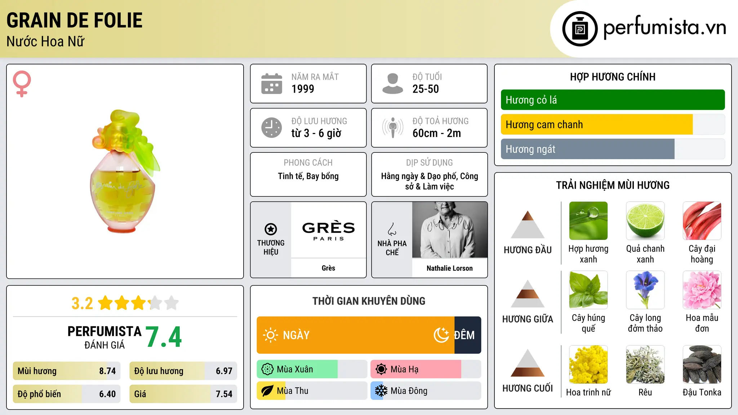This screenshot has width=738, height=415.
Task: Click the Độ lưu hương 6.97 score bar
Action: (183, 371)
